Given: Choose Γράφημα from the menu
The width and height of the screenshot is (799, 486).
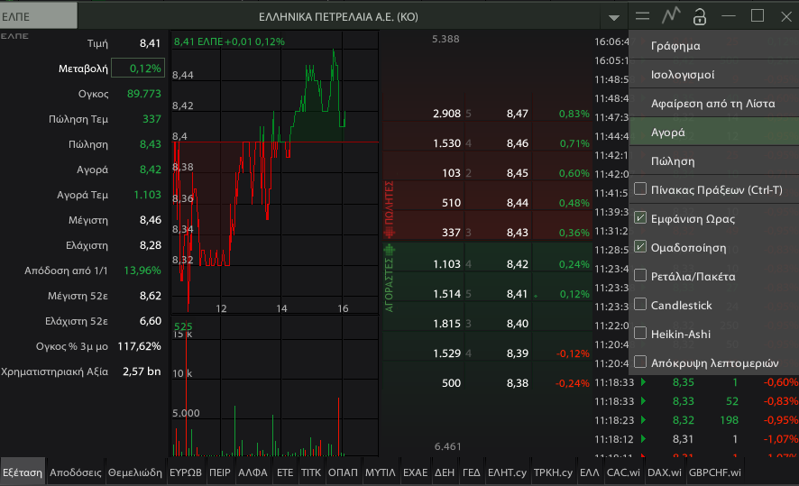Looking at the screenshot, I should tap(714, 46).
